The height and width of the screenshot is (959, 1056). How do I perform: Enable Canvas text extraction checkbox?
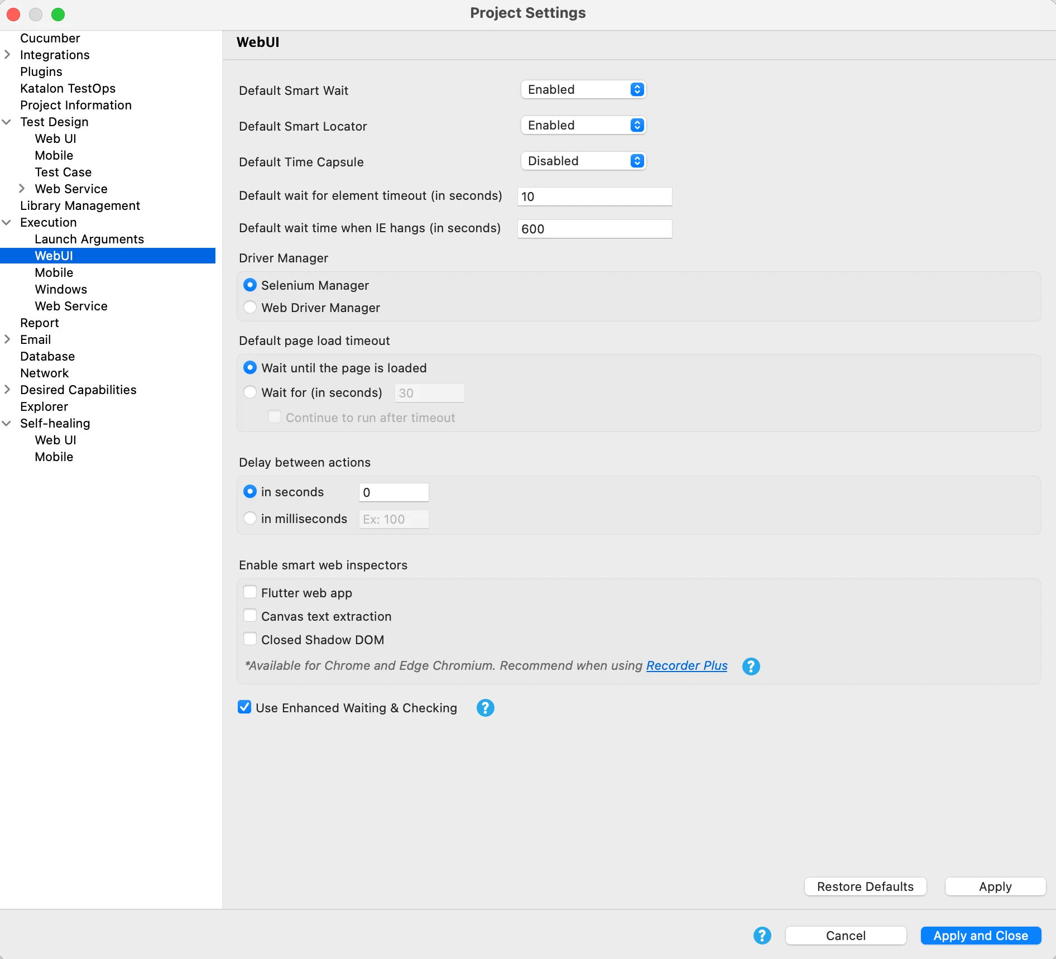pyautogui.click(x=250, y=616)
